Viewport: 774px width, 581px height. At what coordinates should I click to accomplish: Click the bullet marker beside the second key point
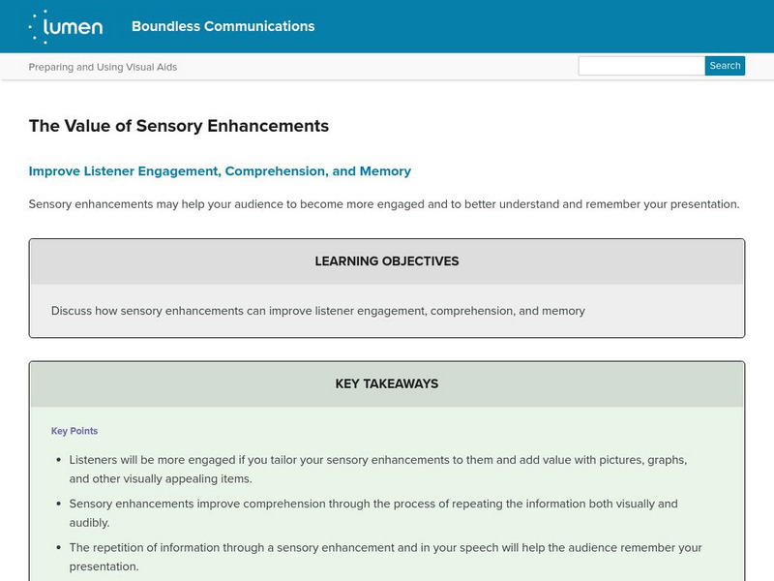click(x=58, y=505)
